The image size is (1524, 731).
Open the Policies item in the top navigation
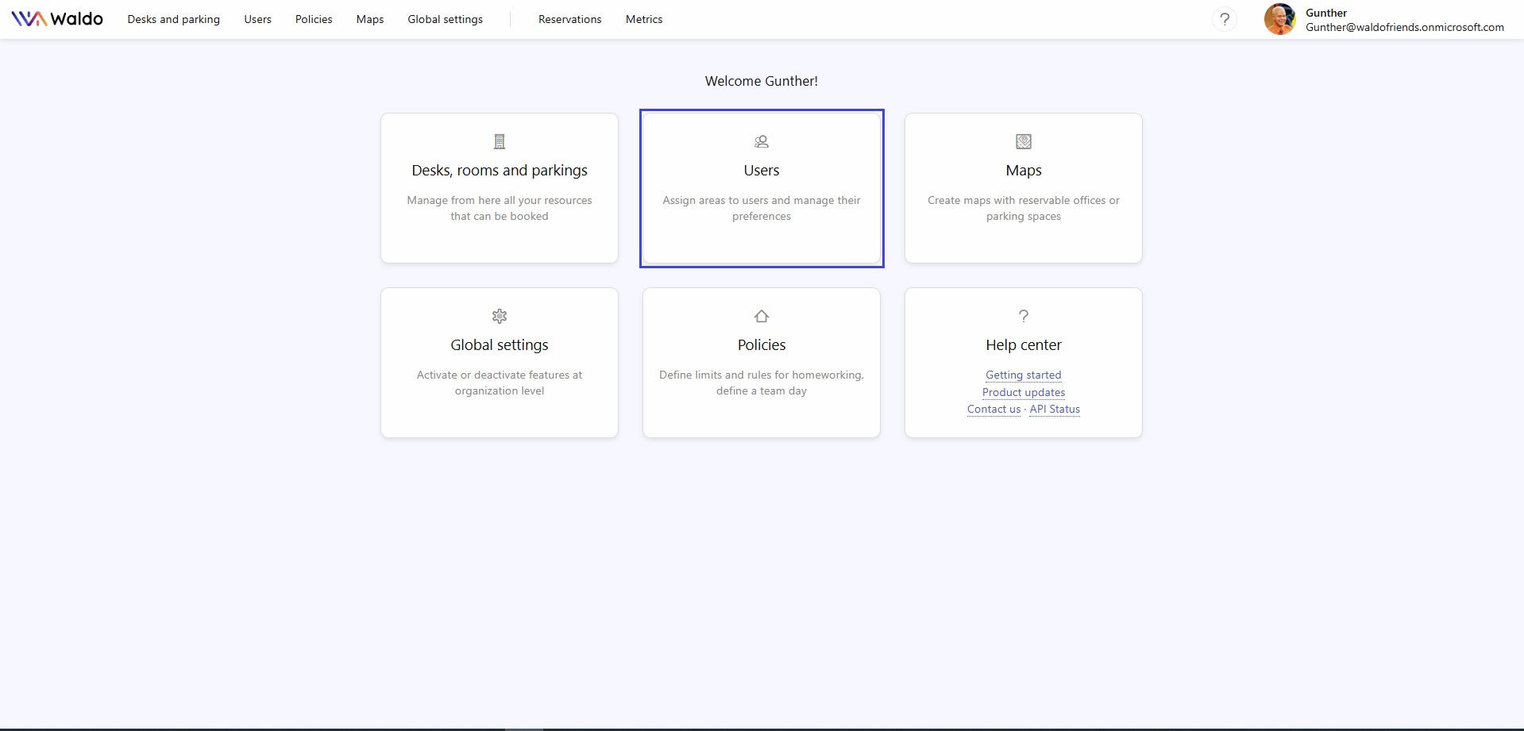314,19
